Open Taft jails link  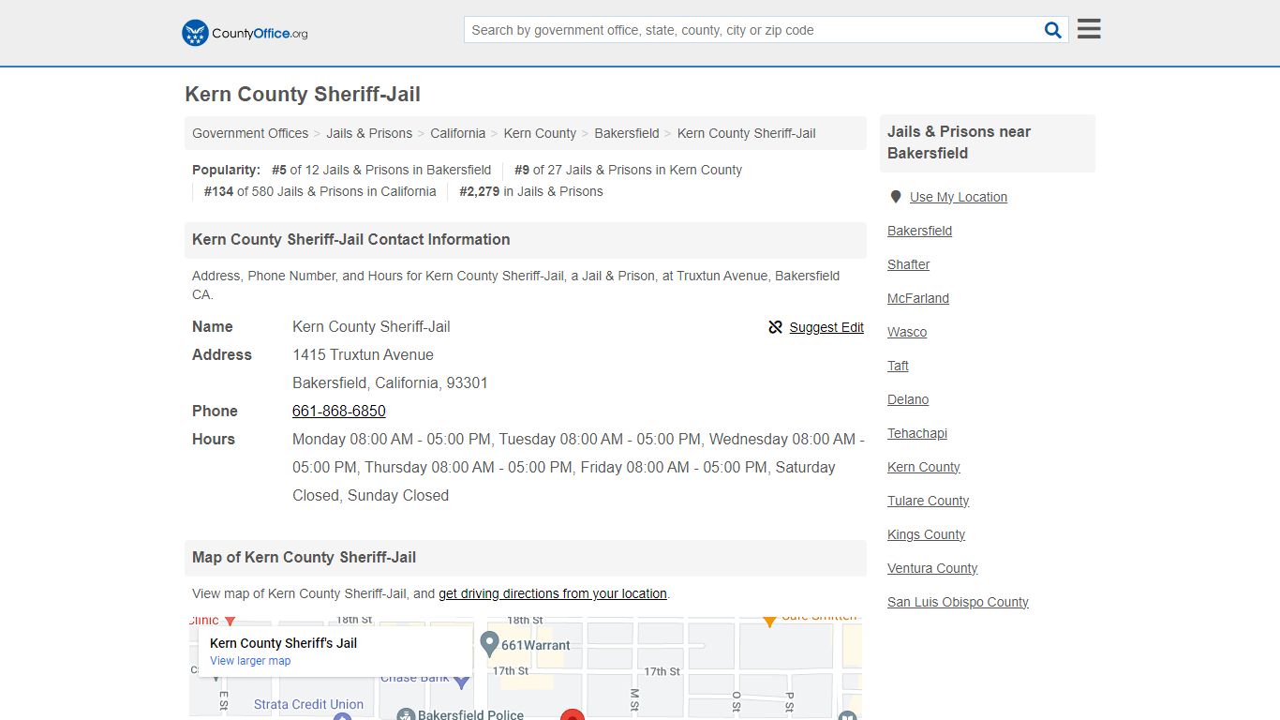898,366
